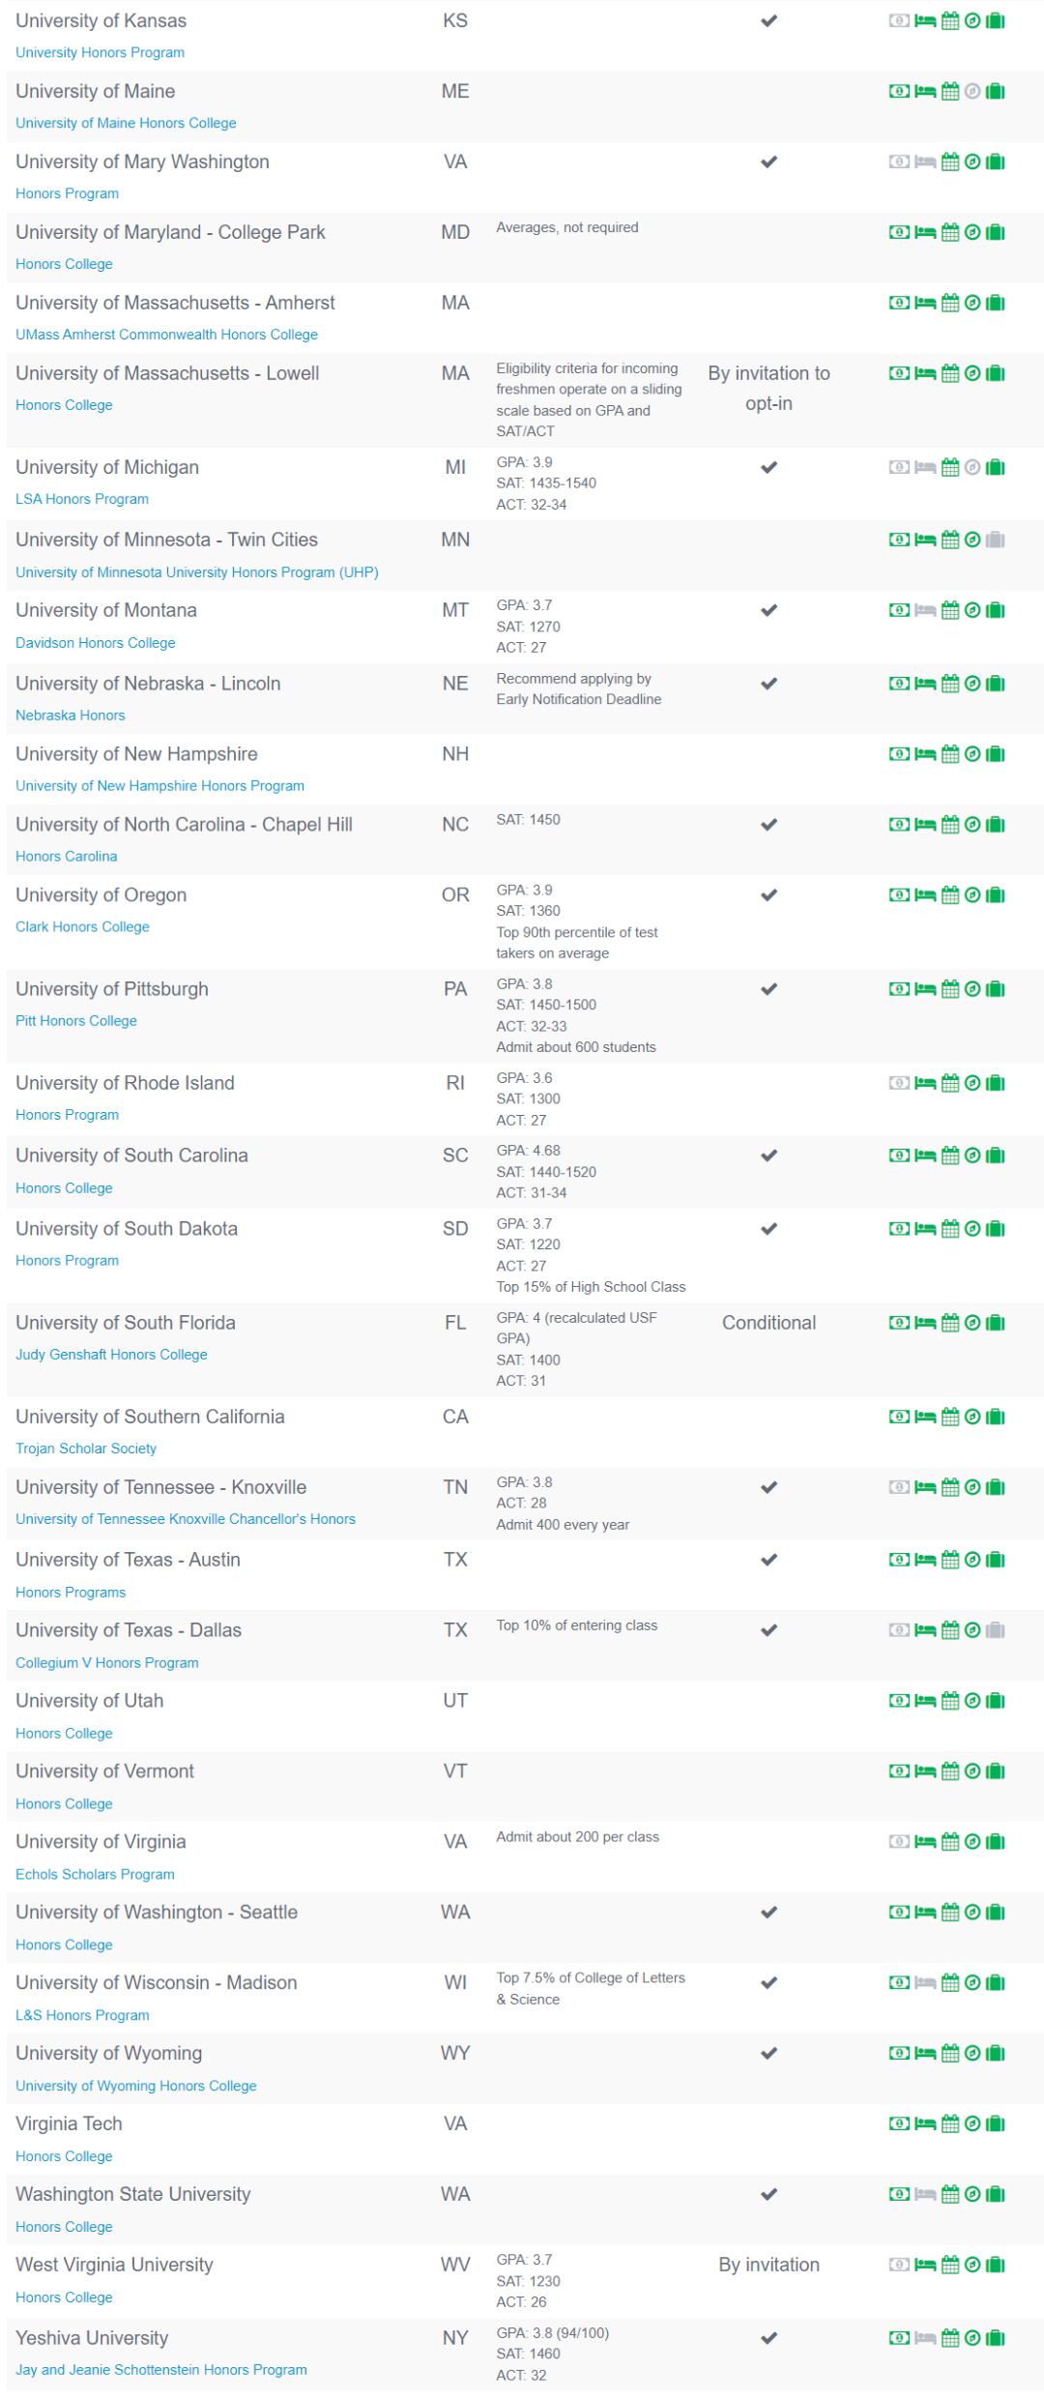Viewport: 1044px width, 2400px height.
Task: Click the grayed compass icon for University of Maine
Action: 972,92
